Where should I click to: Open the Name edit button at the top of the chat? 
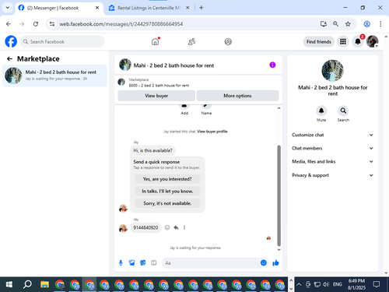pos(206,110)
